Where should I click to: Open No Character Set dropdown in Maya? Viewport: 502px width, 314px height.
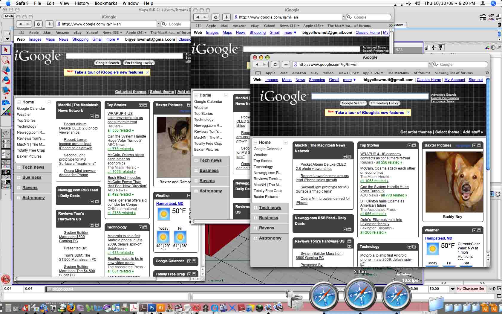pyautogui.click(x=453, y=289)
